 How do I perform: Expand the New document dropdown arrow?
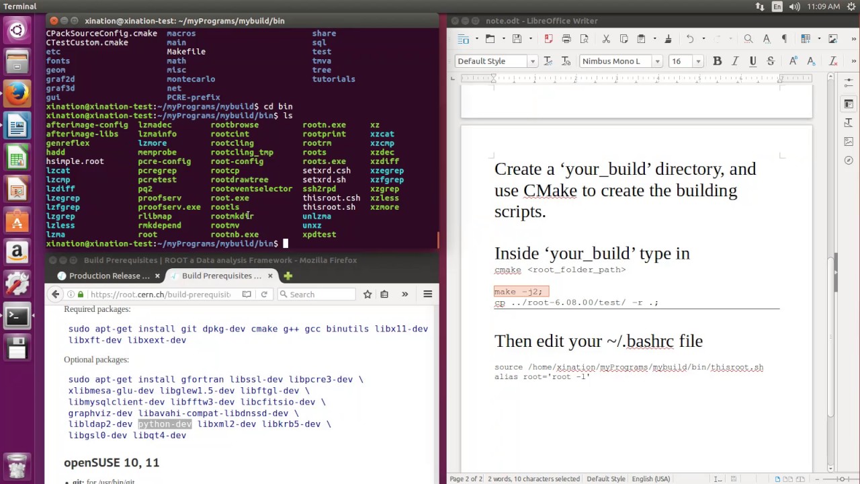click(x=476, y=39)
